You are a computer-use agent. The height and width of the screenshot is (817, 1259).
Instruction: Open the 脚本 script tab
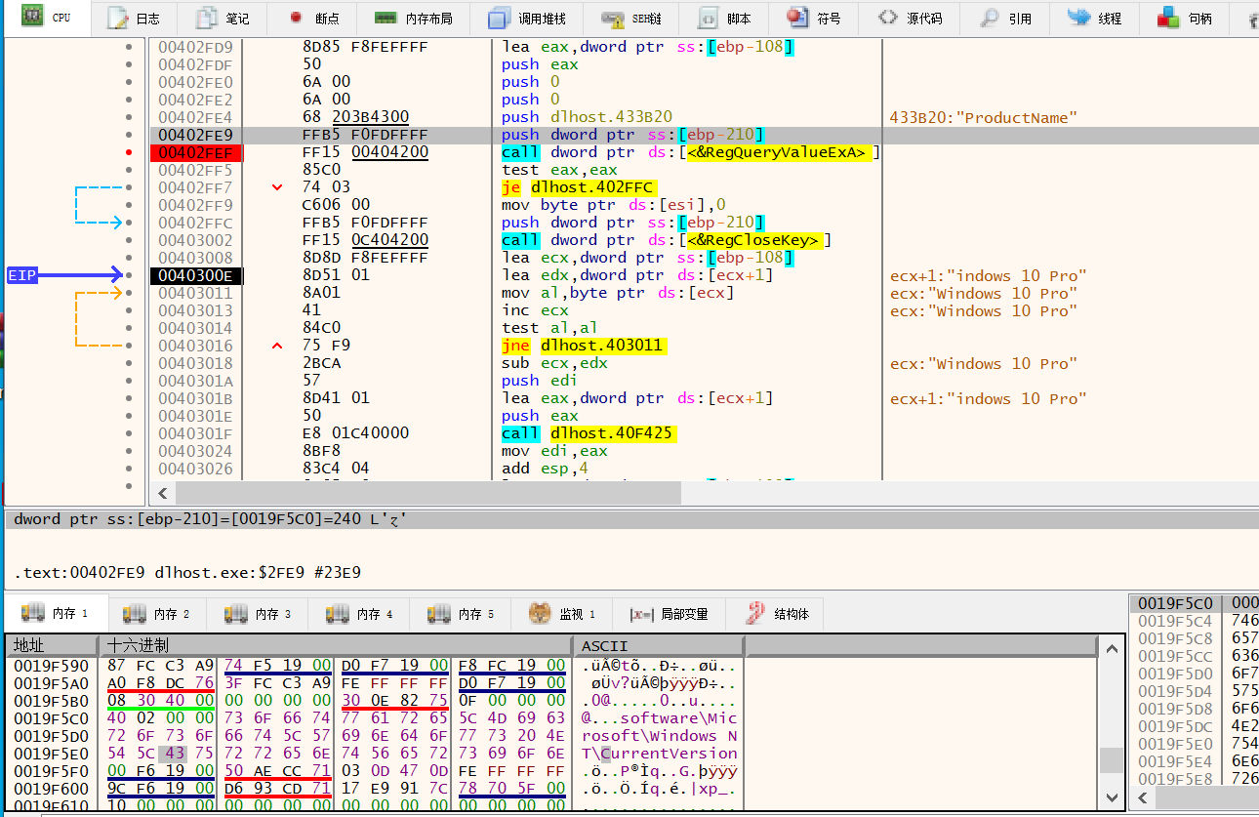[x=725, y=18]
